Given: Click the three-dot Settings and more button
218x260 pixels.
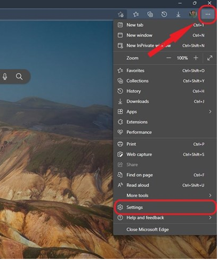Looking at the screenshot, I should coord(208,14).
